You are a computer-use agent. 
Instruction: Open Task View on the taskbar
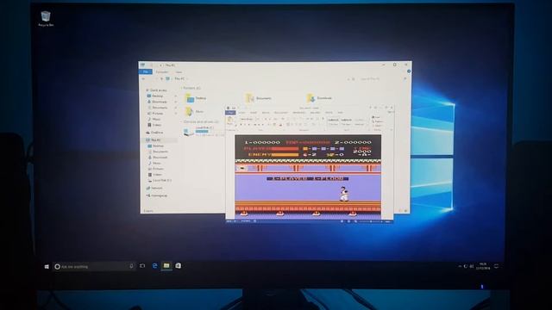pyautogui.click(x=142, y=266)
